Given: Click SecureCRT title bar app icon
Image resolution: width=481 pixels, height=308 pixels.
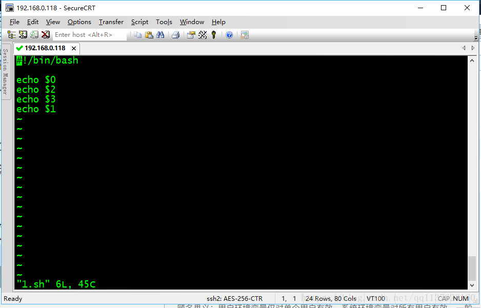Looking at the screenshot, I should (x=10, y=8).
